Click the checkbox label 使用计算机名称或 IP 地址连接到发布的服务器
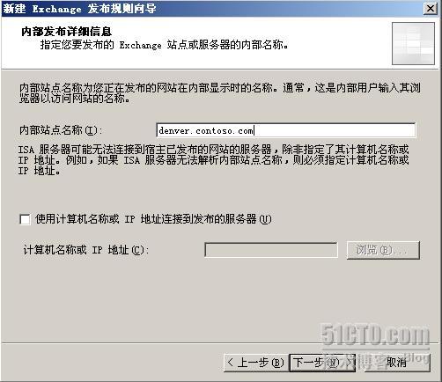Screen dimensions: 442x382 (153, 219)
